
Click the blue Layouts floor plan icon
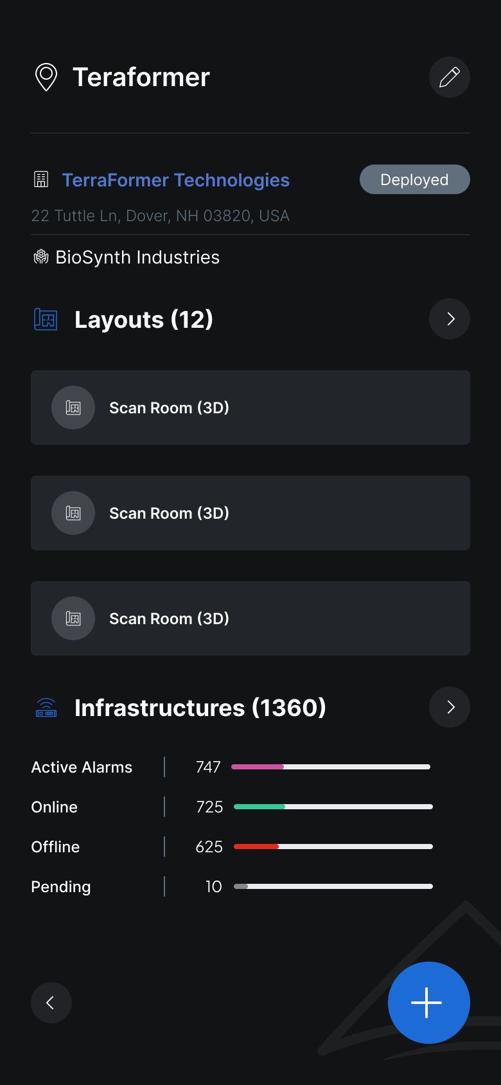46,319
